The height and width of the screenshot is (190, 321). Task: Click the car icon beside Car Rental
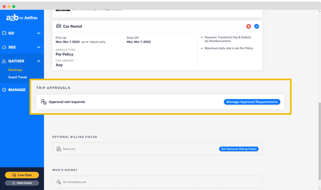[x=58, y=26]
